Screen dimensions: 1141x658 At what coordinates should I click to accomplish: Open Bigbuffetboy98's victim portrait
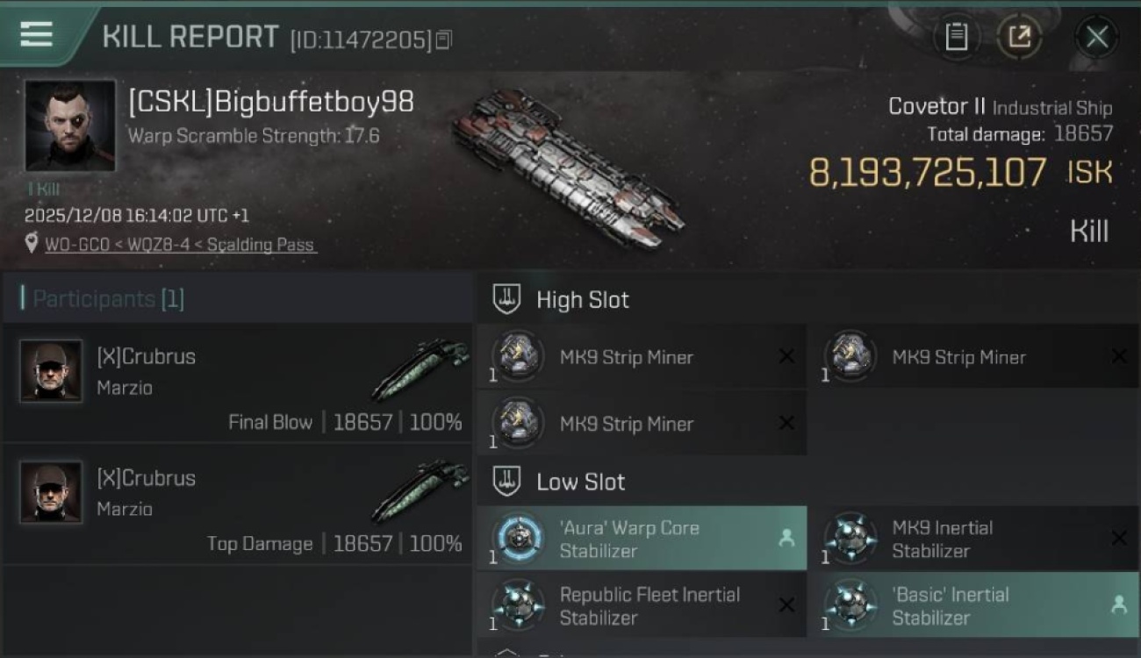click(x=70, y=125)
